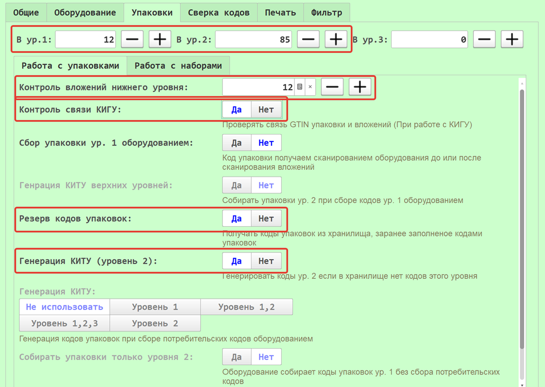Open the Сверка кодов tab
Screen dimensions: 545x387
click(219, 13)
